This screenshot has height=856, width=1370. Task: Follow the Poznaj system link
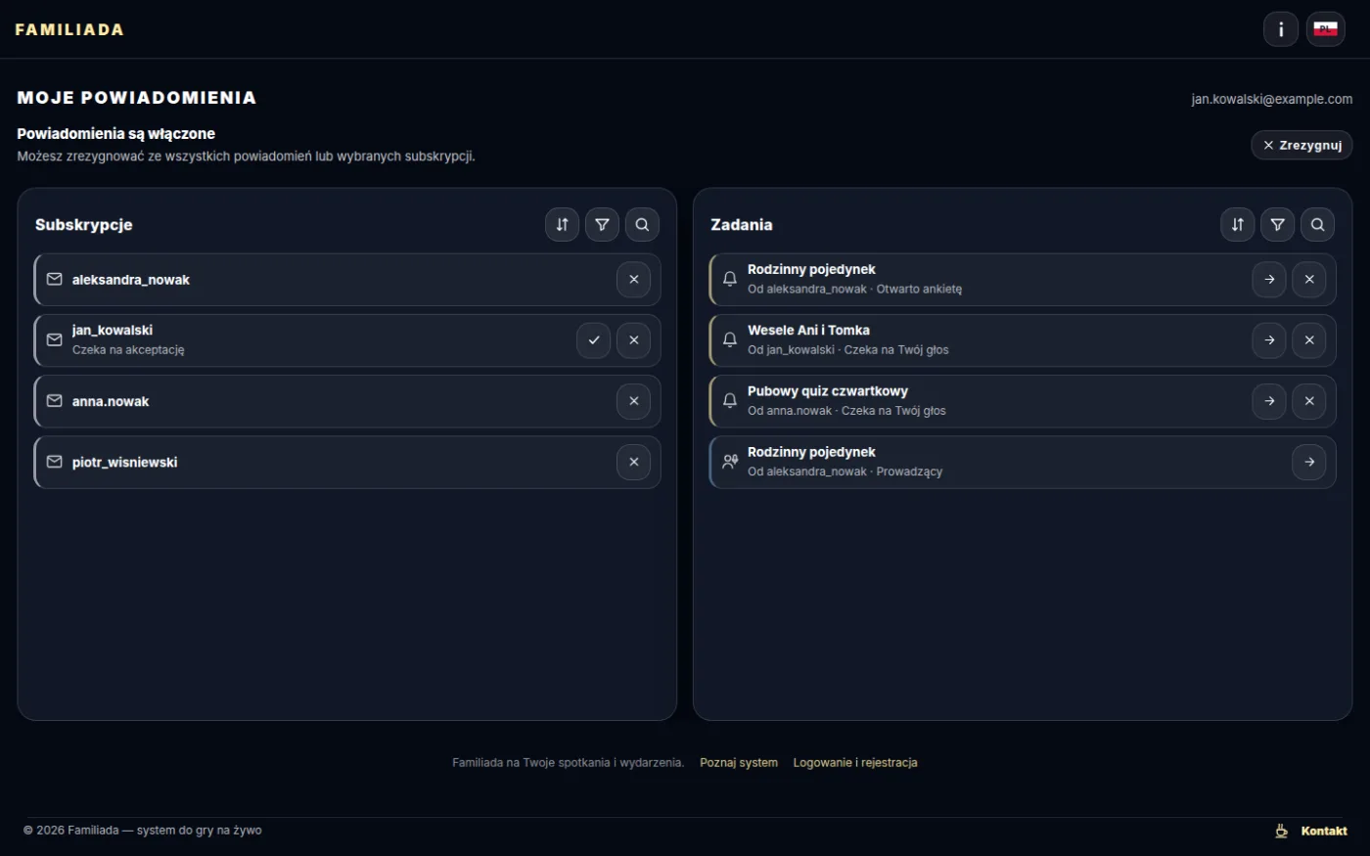pyautogui.click(x=739, y=763)
